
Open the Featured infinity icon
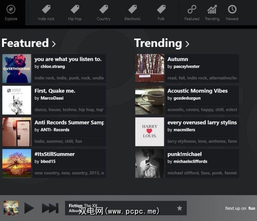click(x=192, y=10)
